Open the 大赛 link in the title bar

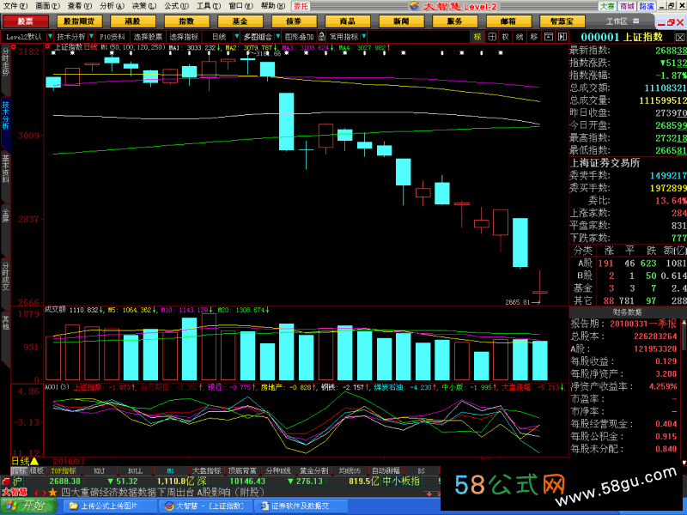tap(607, 6)
